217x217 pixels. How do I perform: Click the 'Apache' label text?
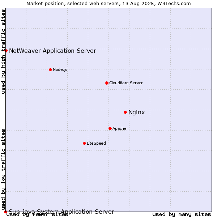tap(119, 128)
